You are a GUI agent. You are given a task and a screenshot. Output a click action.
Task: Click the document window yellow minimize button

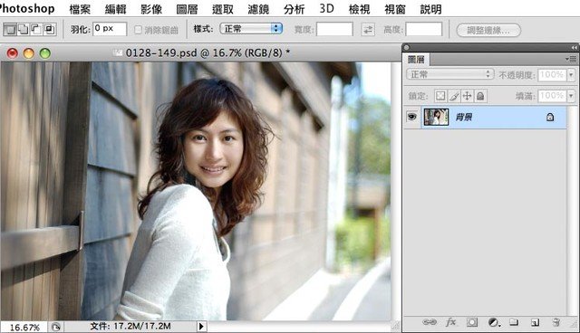point(29,53)
